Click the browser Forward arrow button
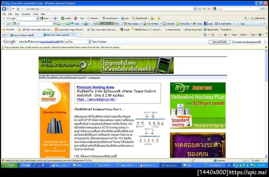 pos(9,9)
